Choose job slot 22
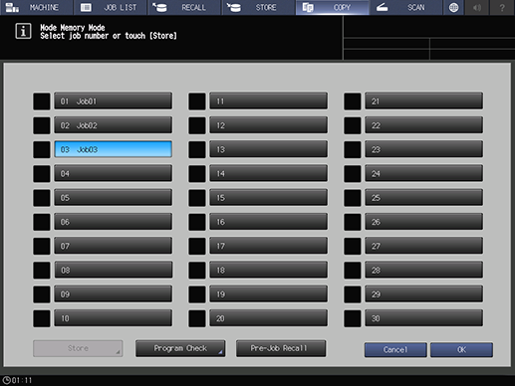The width and height of the screenshot is (515, 386). [424, 125]
